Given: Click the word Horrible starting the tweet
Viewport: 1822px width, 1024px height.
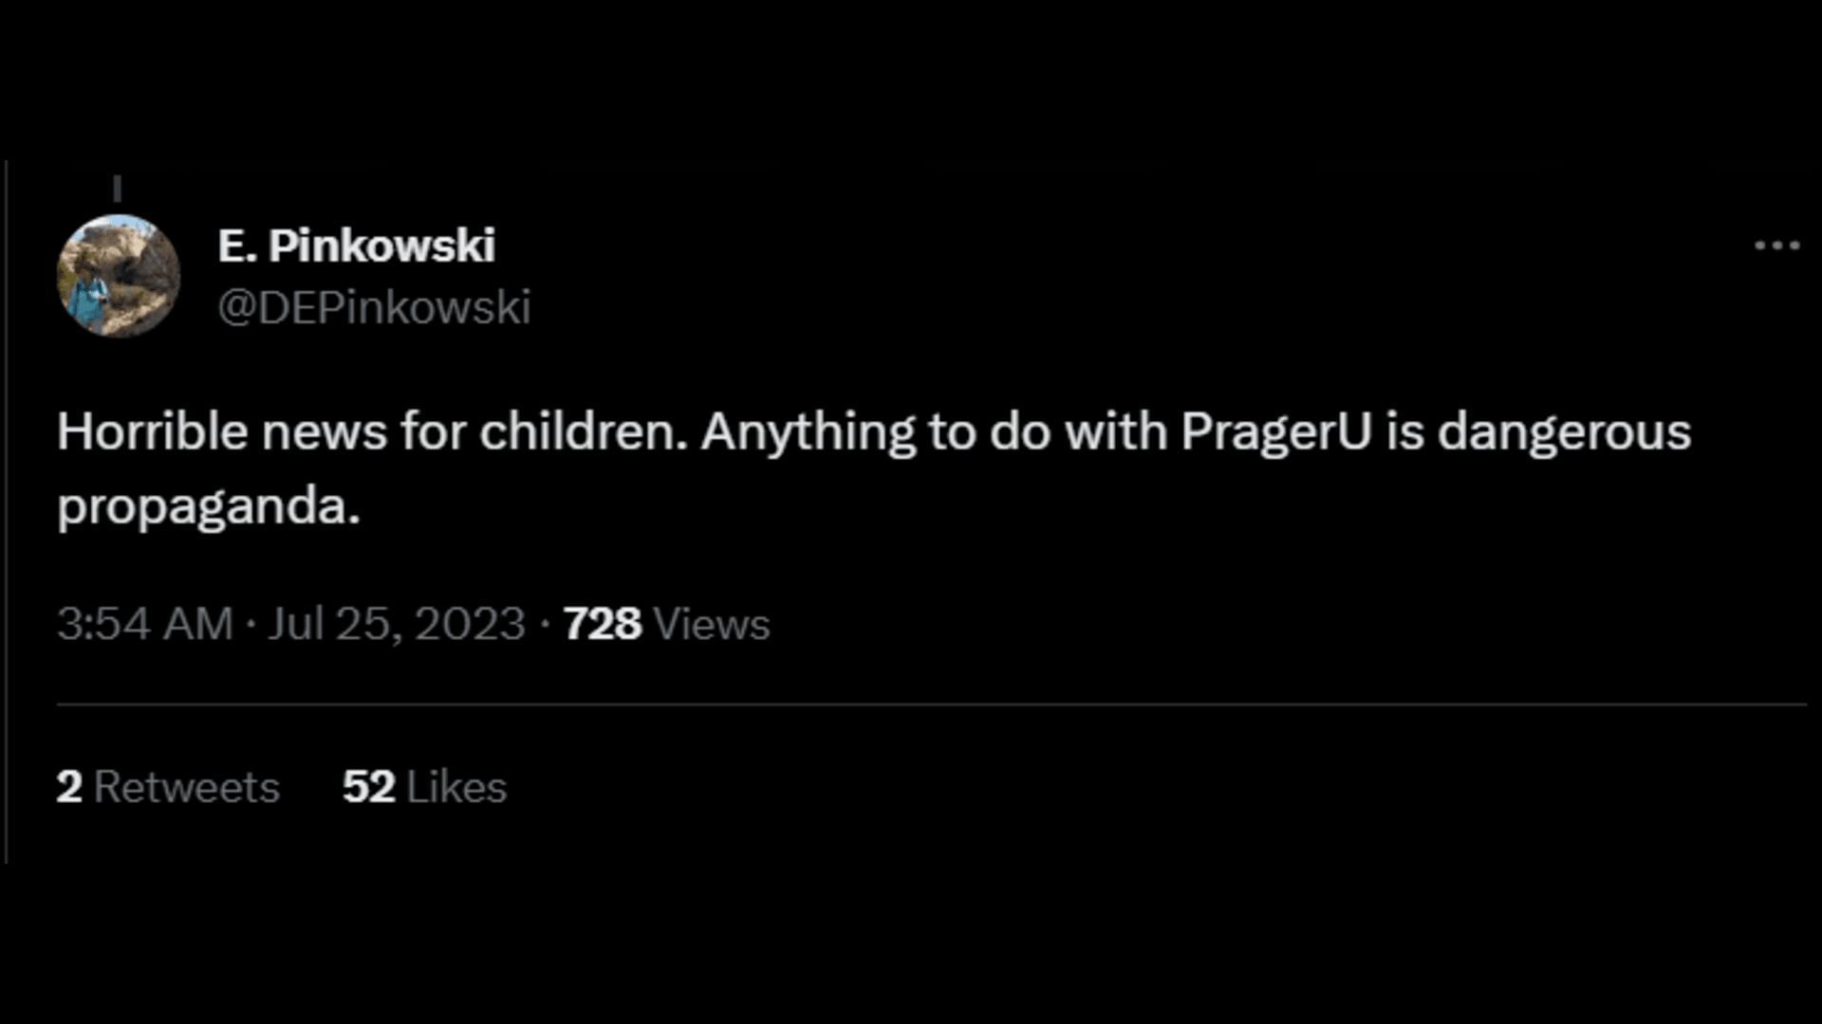Looking at the screenshot, I should 152,431.
